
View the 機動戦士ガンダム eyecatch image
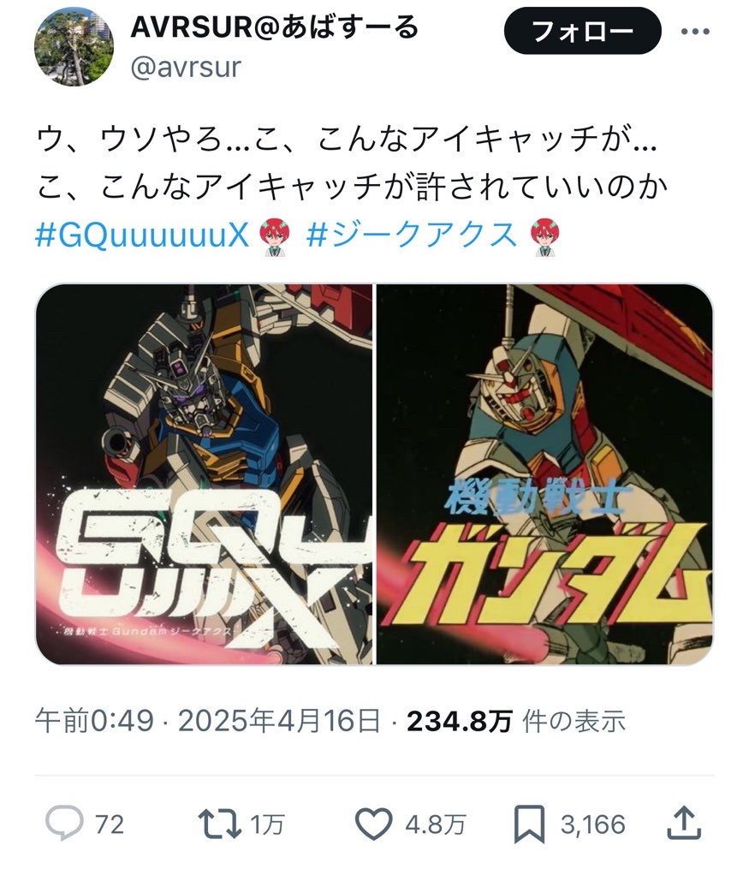coord(544,474)
